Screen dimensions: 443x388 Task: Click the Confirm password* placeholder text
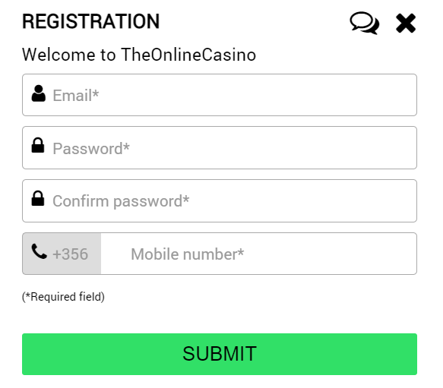[121, 201]
